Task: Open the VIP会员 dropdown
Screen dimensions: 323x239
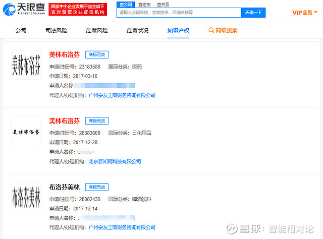Action: tap(304, 13)
